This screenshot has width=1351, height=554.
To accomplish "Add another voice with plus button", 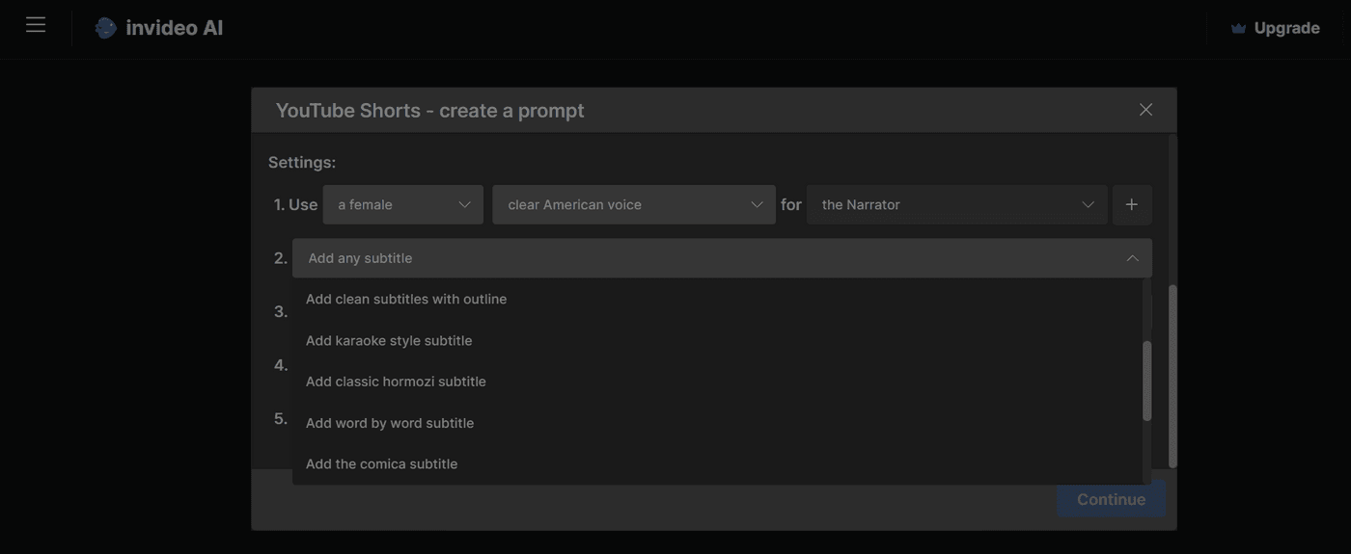I will (x=1132, y=204).
